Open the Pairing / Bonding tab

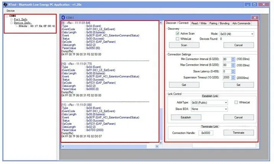tap(219, 23)
